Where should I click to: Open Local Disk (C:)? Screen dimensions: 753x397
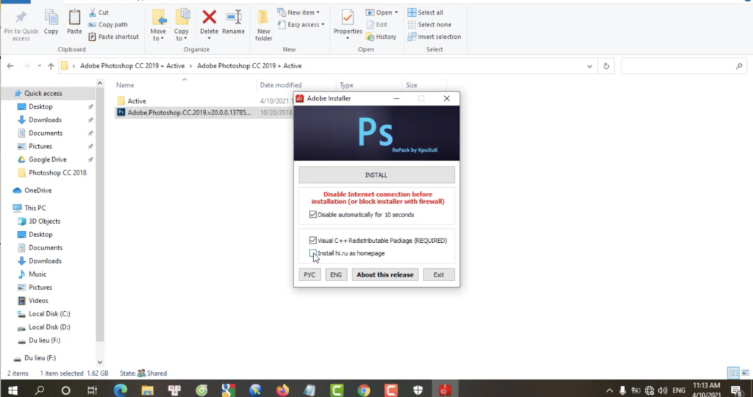[49, 313]
